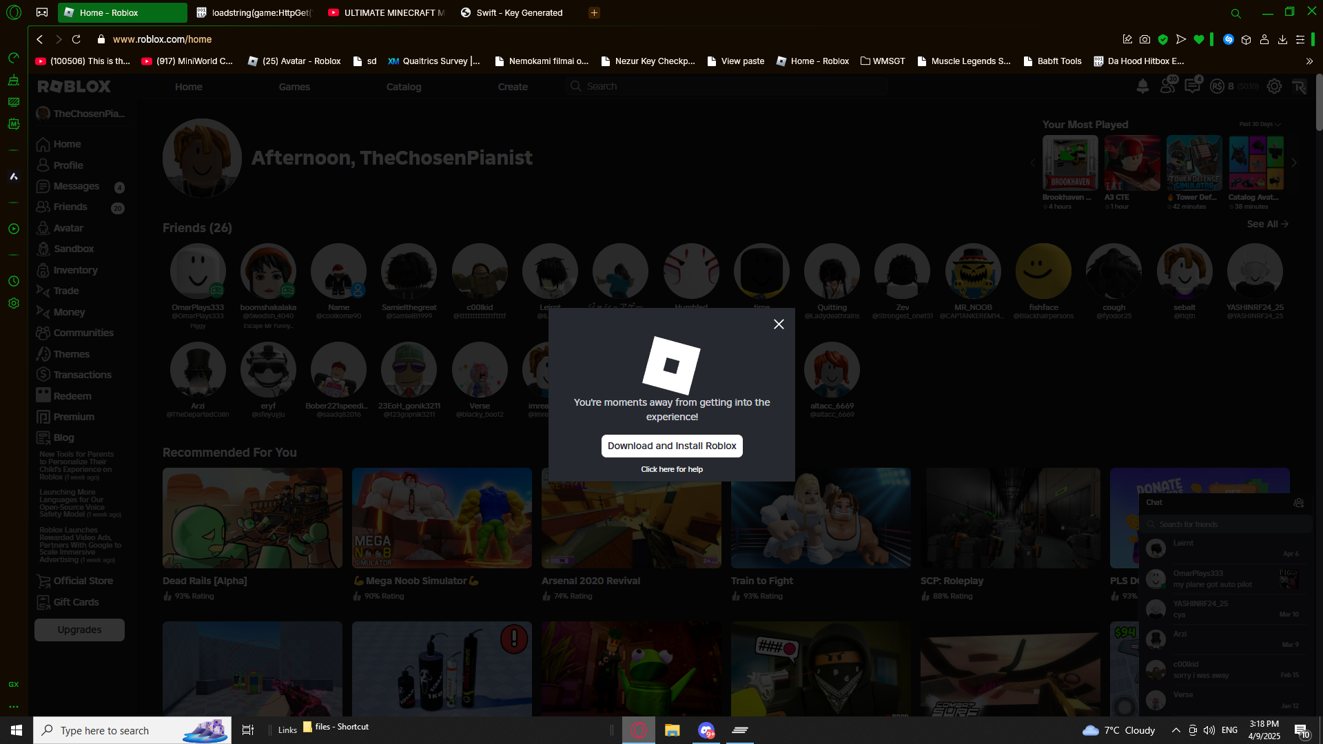Reload the current page

coord(76,39)
